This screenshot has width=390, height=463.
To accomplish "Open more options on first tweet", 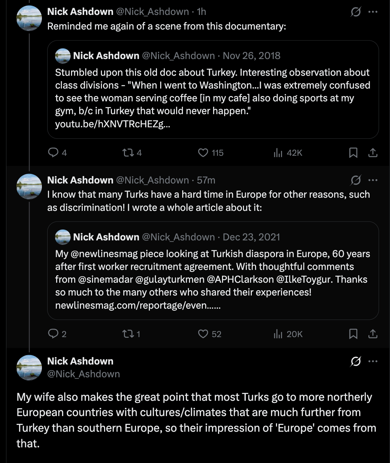I will pyautogui.click(x=373, y=12).
